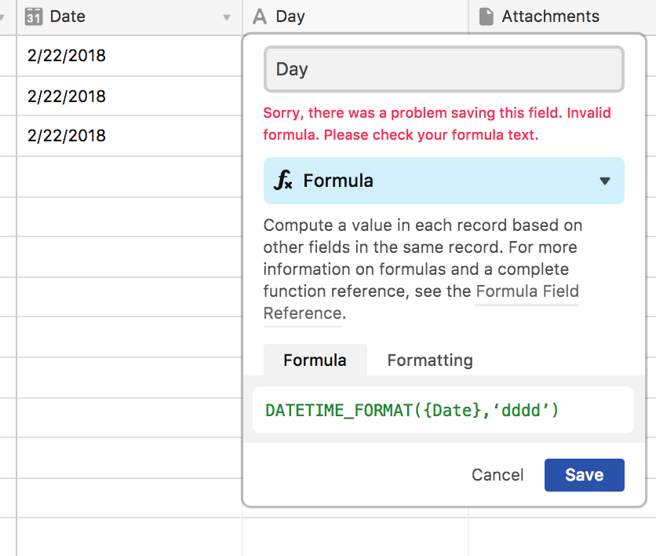
Task: Click the empty Date cell below the last date
Action: click(x=129, y=176)
